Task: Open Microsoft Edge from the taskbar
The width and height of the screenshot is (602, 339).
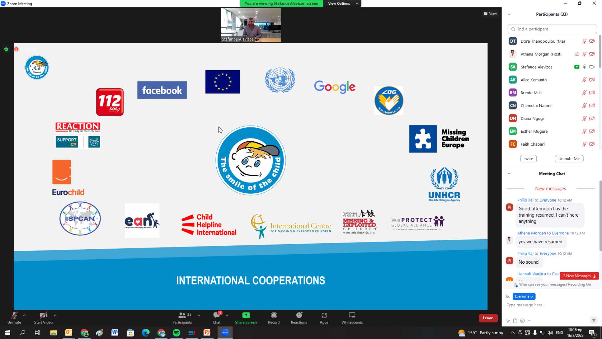Action: (x=146, y=333)
